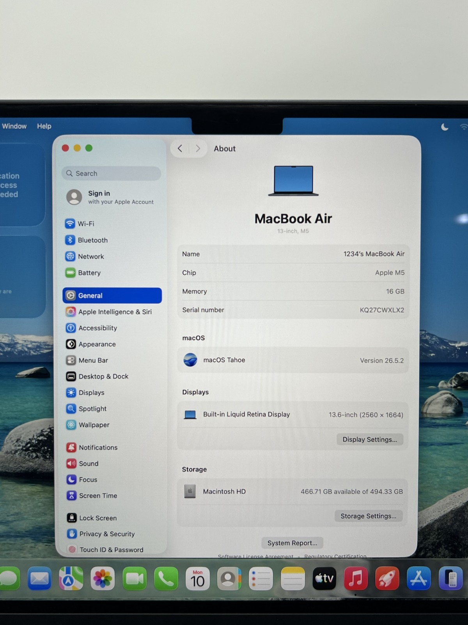Click Display Settings button

[370, 439]
